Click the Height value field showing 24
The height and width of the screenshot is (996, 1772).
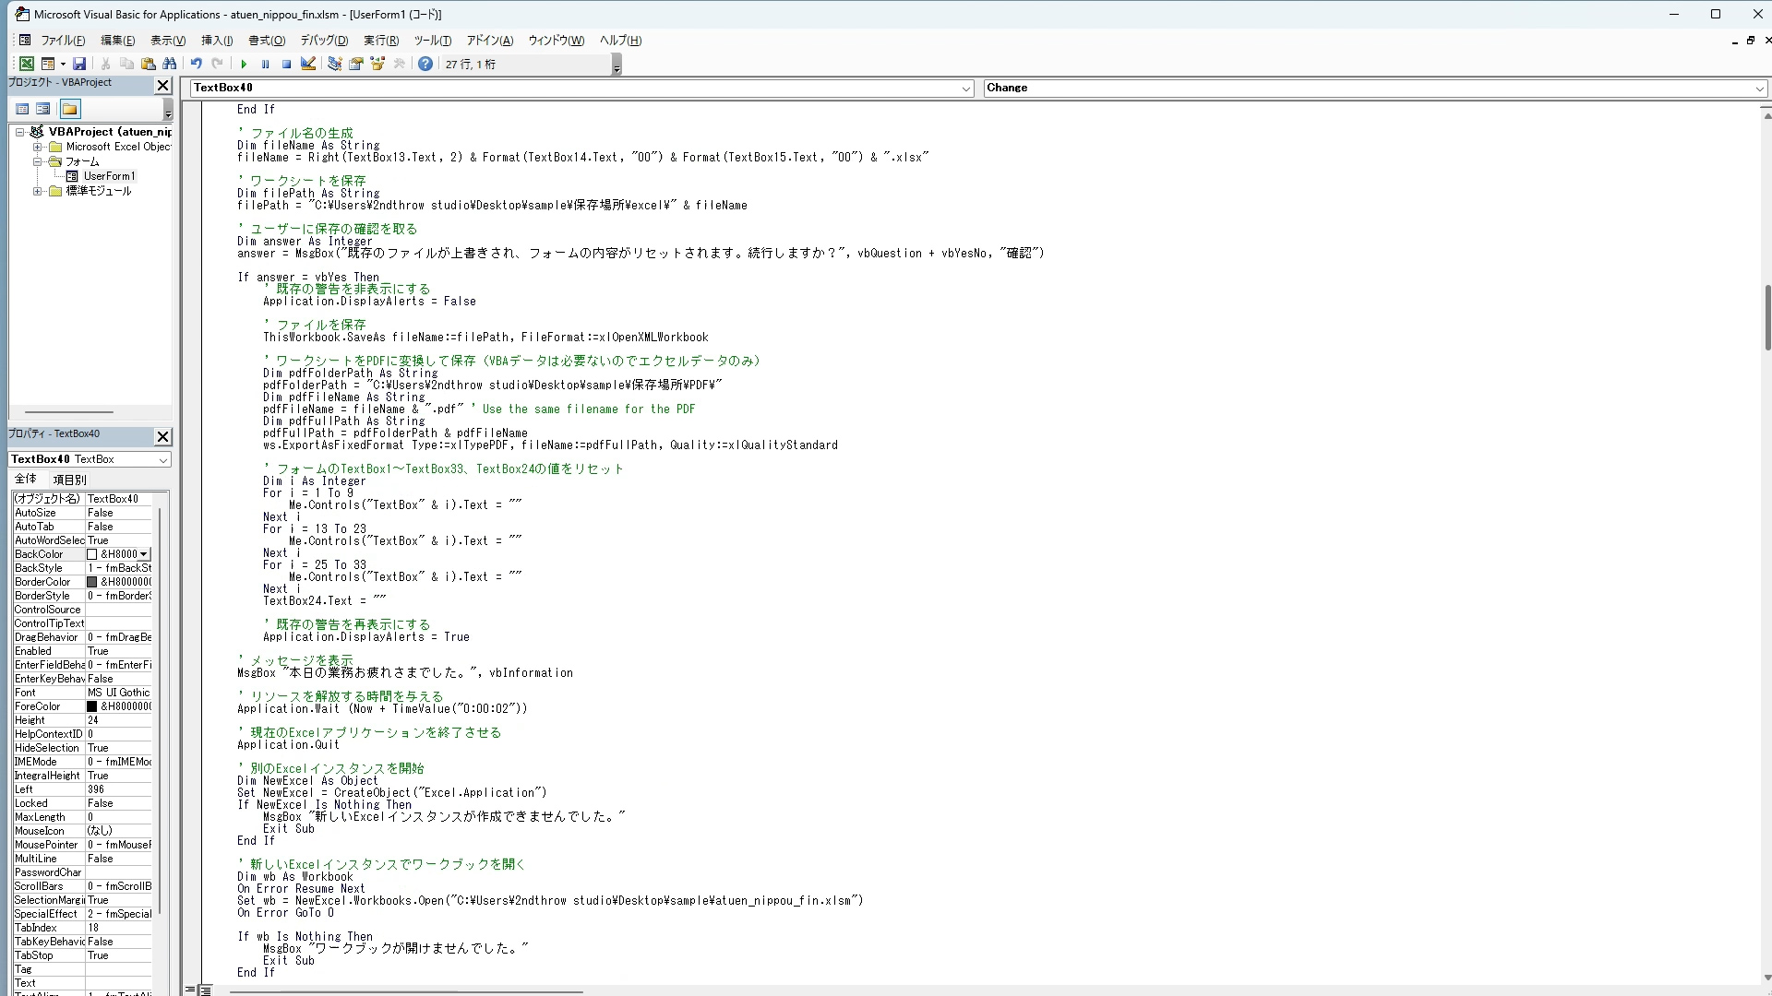click(119, 720)
